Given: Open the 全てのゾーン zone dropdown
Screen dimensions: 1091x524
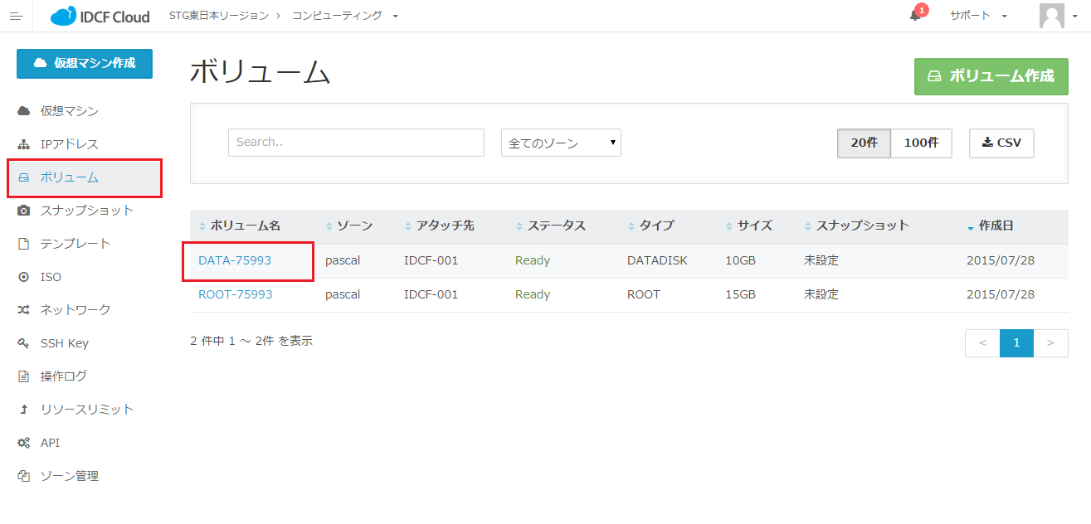Looking at the screenshot, I should click(561, 143).
